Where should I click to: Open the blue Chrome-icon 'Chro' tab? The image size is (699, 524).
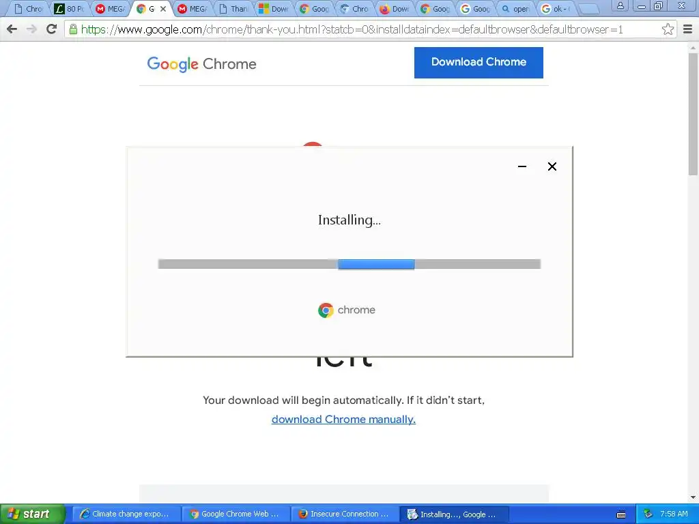pos(354,9)
